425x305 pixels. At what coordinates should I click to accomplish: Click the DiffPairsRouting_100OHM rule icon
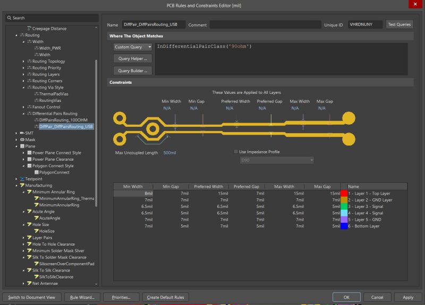(x=36, y=120)
